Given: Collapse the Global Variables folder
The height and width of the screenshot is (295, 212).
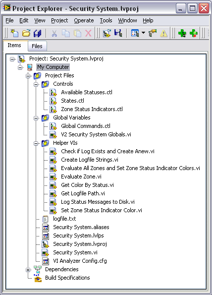Looking at the screenshot, I should [x=36, y=118].
